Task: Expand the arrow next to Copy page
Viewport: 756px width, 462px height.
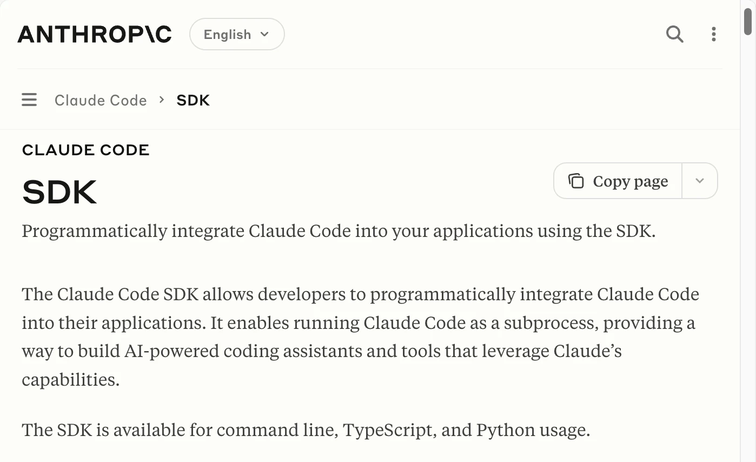Action: (x=700, y=181)
